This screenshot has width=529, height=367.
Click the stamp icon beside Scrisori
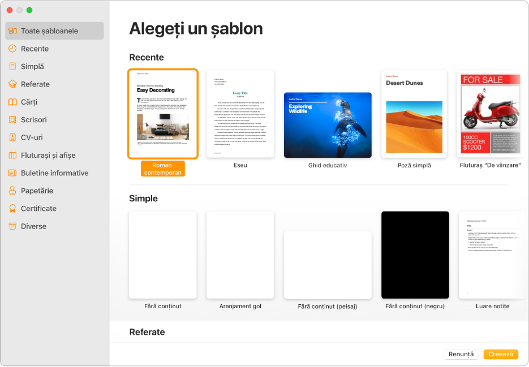click(12, 120)
